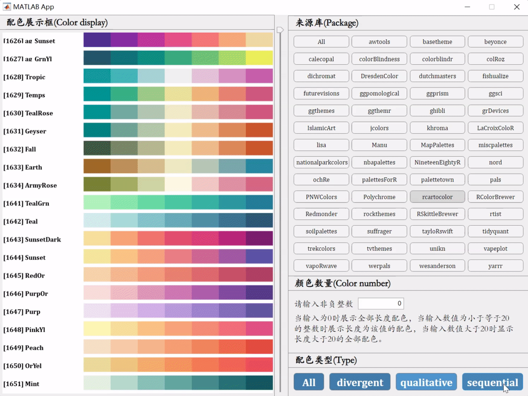Screen dimensions: 528x396
Task: Click the teal first swatch of Tropic
Action: click(x=97, y=76)
